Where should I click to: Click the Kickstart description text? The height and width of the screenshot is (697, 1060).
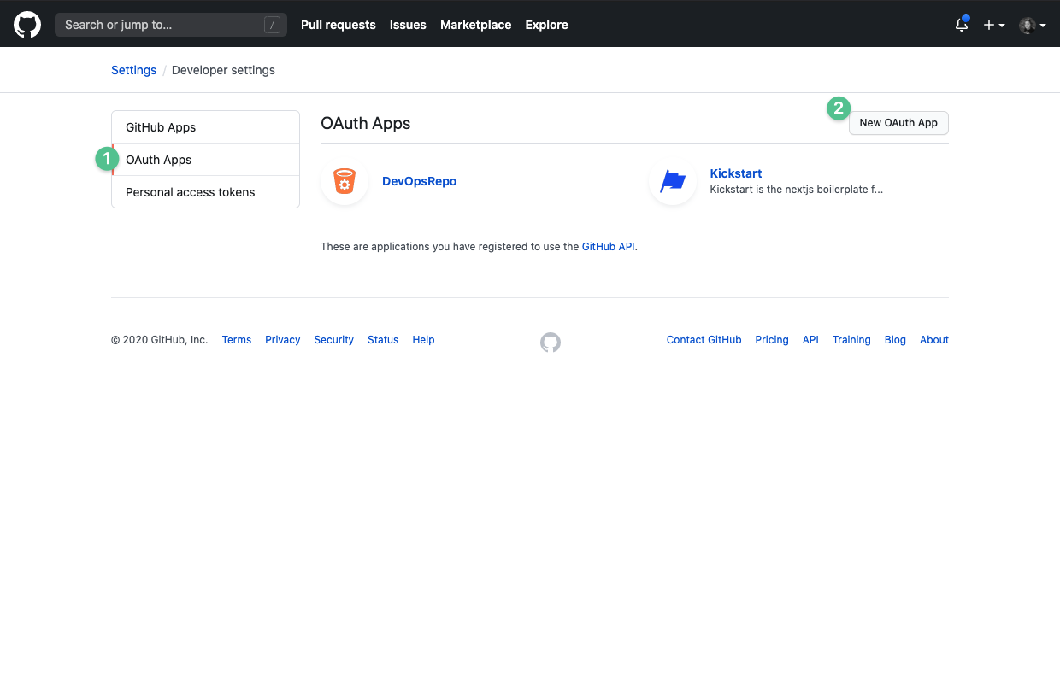point(797,190)
